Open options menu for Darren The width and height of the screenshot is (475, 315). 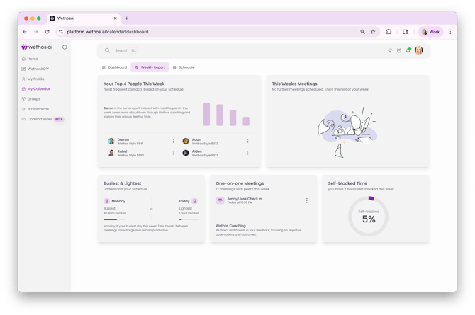(x=173, y=141)
